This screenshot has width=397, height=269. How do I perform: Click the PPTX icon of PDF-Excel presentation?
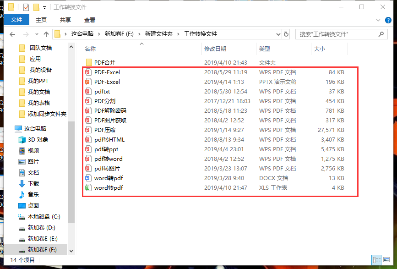tap(88, 82)
